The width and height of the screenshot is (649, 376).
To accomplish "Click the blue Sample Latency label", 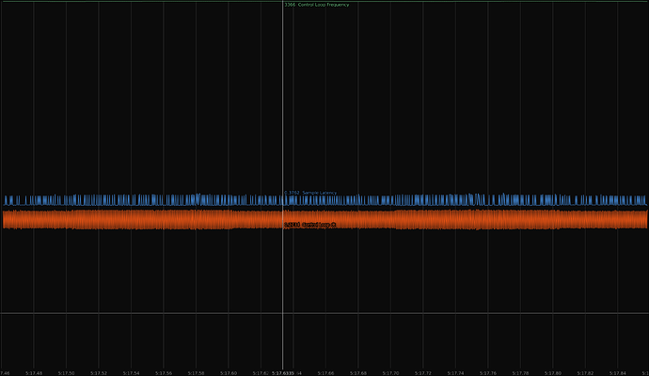I will coord(310,193).
